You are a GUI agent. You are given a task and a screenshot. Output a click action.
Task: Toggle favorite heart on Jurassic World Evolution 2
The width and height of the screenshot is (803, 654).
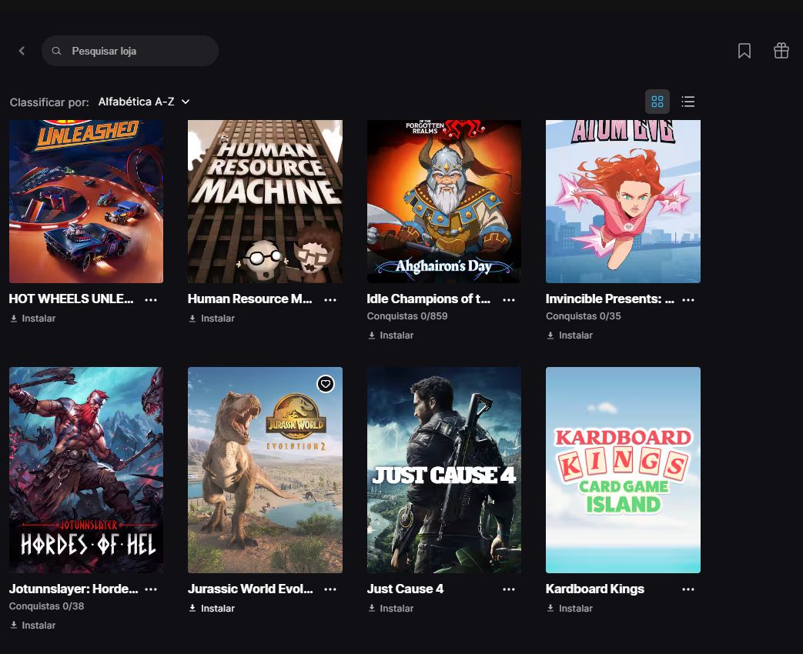(x=325, y=383)
